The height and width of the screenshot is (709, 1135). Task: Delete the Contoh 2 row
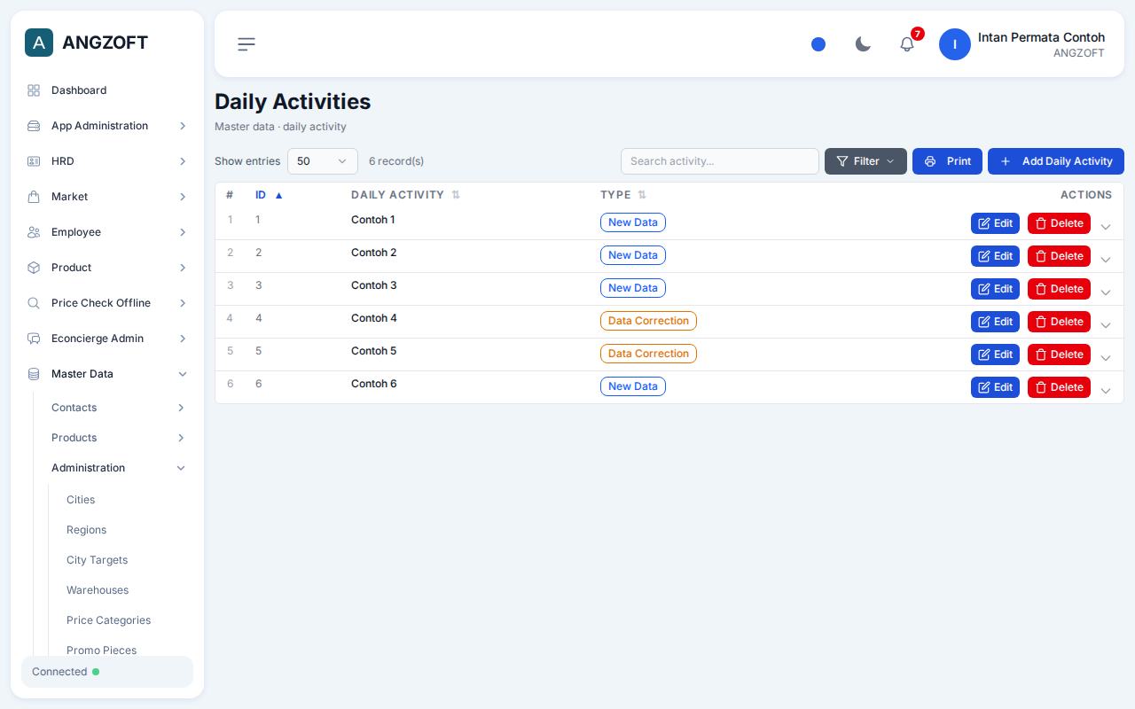click(1059, 256)
